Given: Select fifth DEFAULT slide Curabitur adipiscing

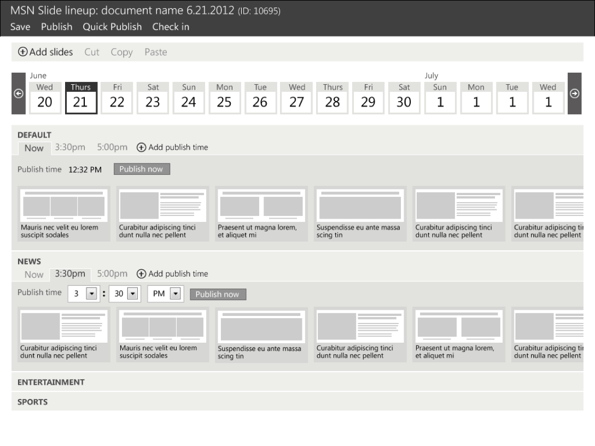Looking at the screenshot, I should 459,214.
